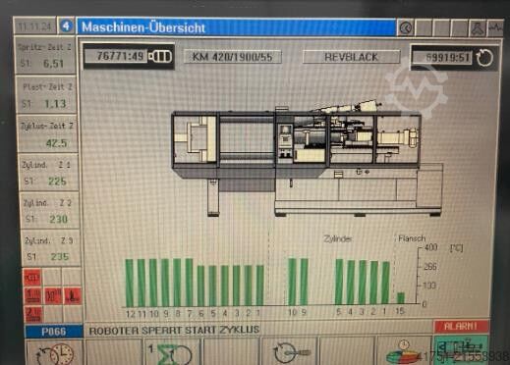Click the middle red status icon in row one
Image resolution: width=510 pixels, height=365 pixels.
pos(52,295)
